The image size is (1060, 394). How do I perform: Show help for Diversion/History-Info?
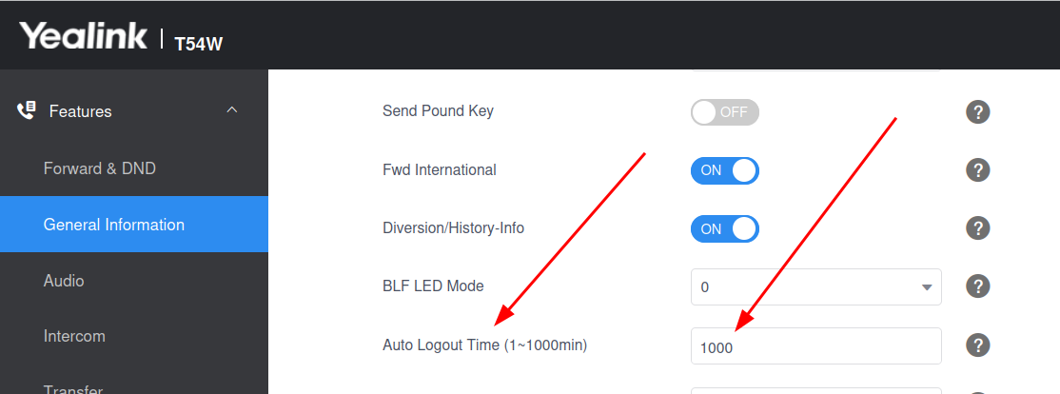[977, 227]
